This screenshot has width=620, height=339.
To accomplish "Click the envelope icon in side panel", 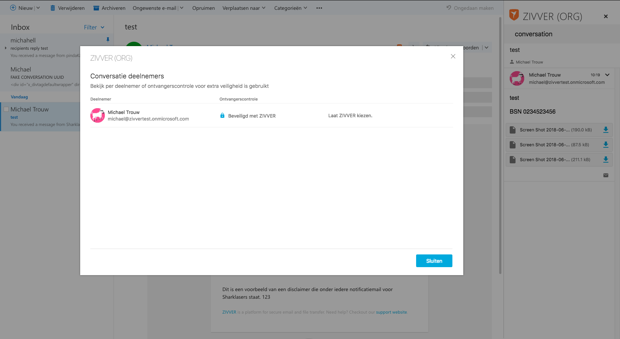I will [606, 175].
